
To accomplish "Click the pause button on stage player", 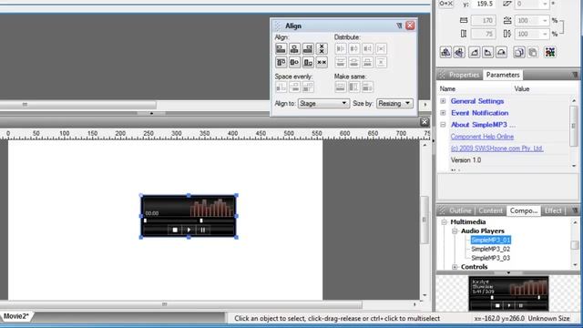I will point(203,230).
